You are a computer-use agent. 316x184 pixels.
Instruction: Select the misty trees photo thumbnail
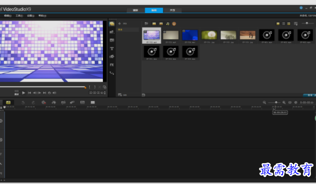tap(228, 36)
